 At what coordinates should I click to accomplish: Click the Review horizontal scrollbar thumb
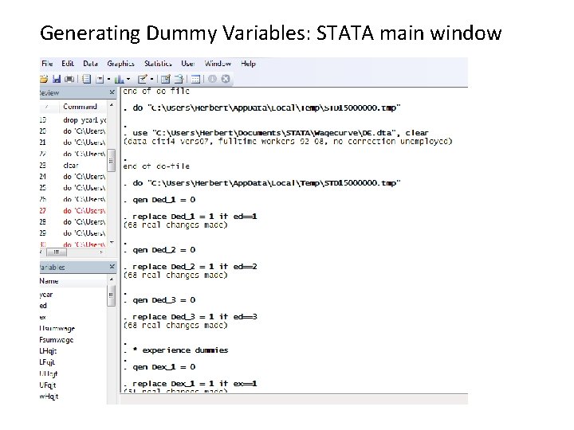click(x=57, y=252)
